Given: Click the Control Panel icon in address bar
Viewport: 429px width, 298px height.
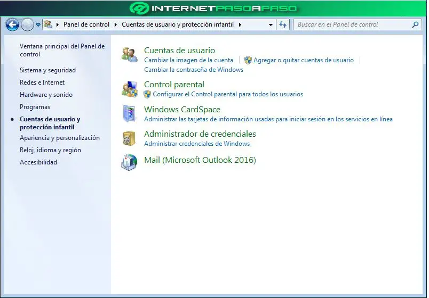Looking at the screenshot, I should point(48,24).
